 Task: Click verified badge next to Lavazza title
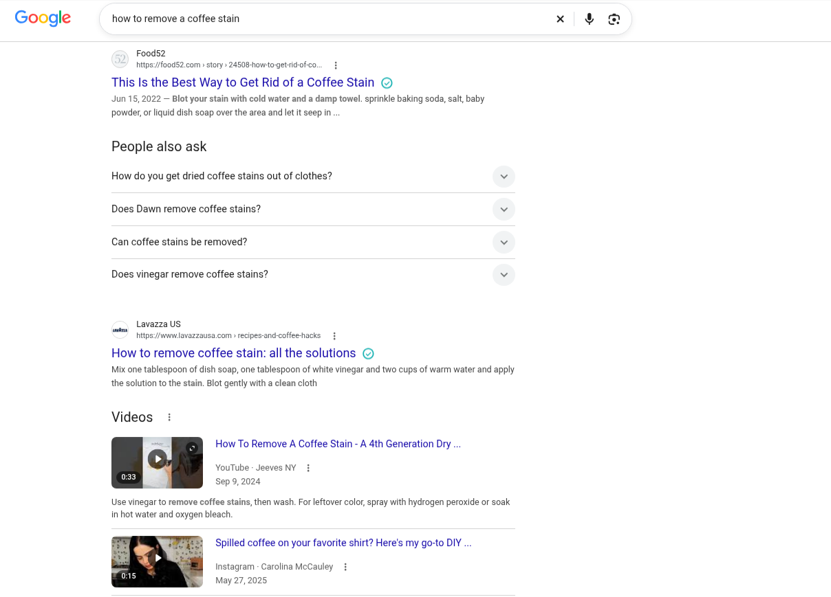click(368, 353)
